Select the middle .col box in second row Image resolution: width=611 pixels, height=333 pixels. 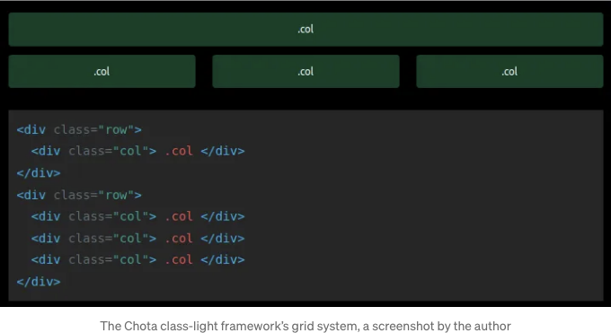coord(305,71)
